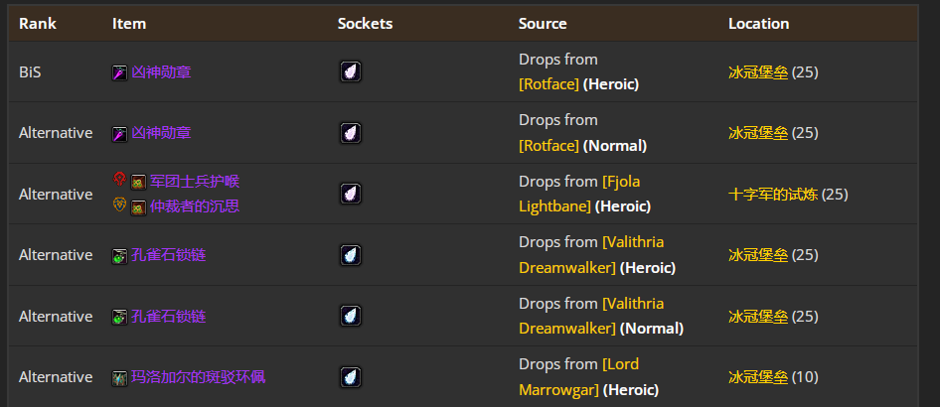Click the socket gem icon in BiS row
Viewport: 940px width, 407px height.
pos(350,71)
